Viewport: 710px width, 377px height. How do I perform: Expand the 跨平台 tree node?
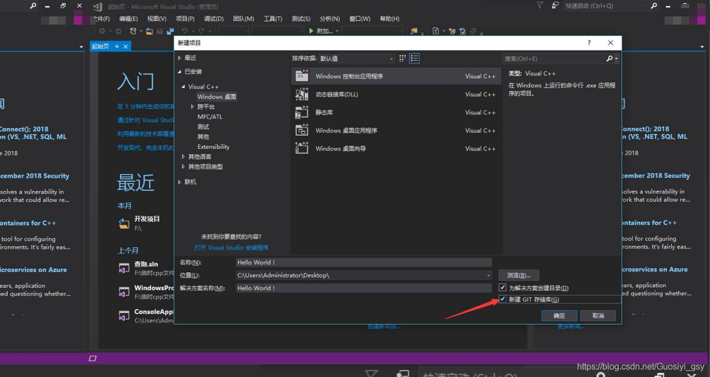(193, 107)
